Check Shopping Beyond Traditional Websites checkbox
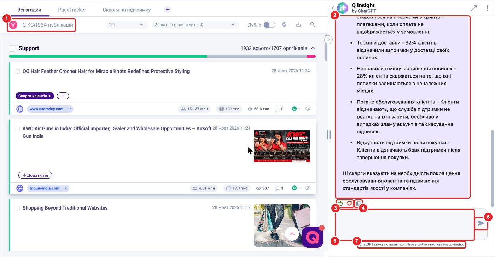 point(18,208)
